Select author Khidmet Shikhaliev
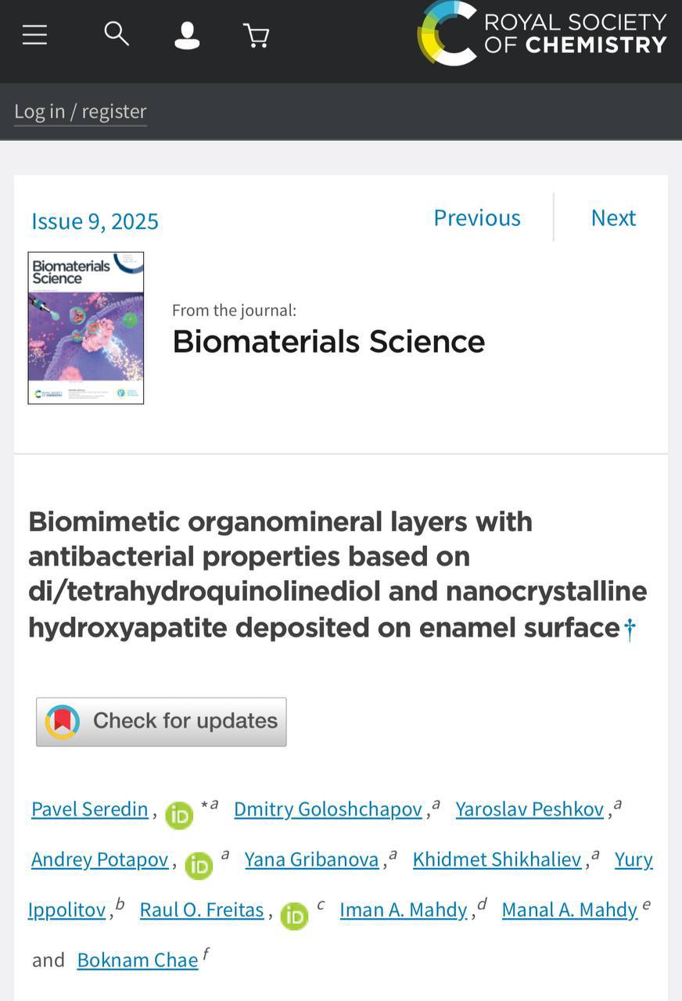 coord(497,859)
